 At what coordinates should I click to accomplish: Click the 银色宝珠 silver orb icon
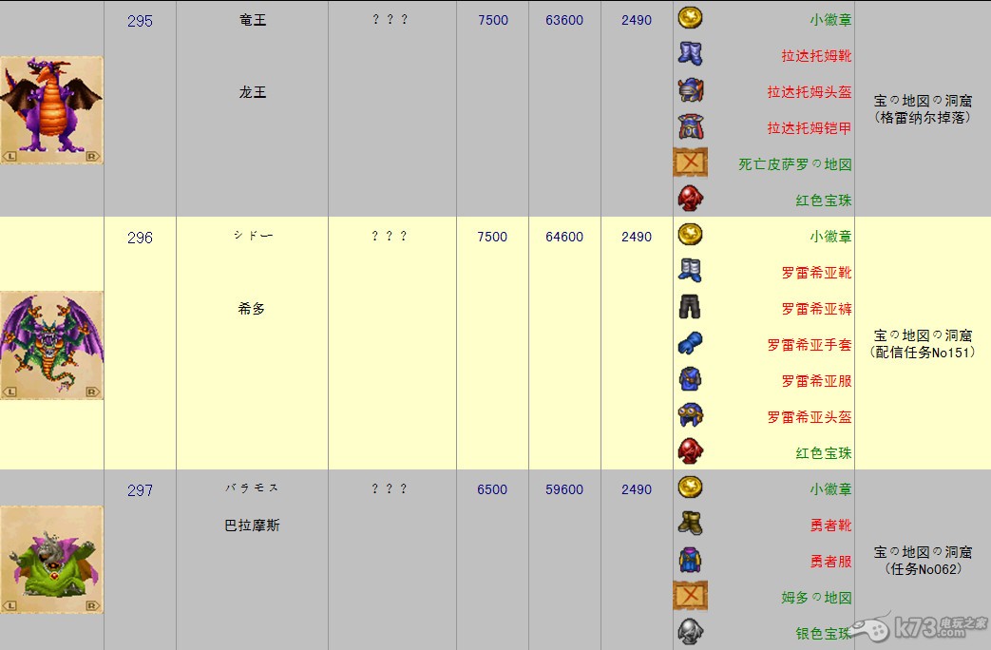pyautogui.click(x=690, y=631)
